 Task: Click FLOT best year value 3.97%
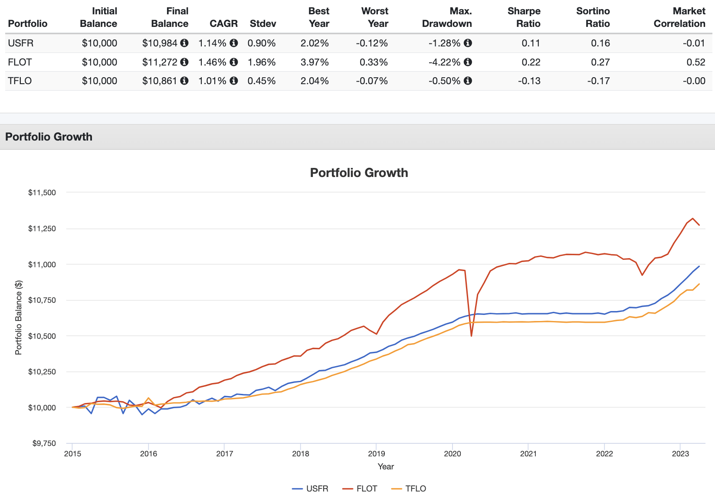pyautogui.click(x=315, y=62)
